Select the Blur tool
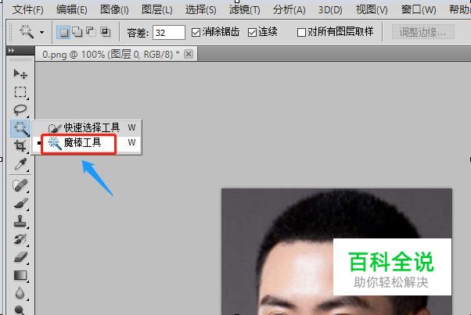This screenshot has width=471, height=315. [x=20, y=293]
